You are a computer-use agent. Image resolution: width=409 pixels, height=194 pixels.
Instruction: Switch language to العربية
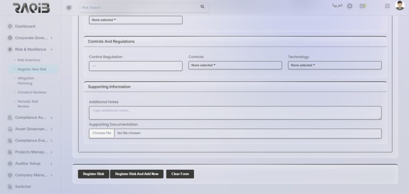coord(337,6)
